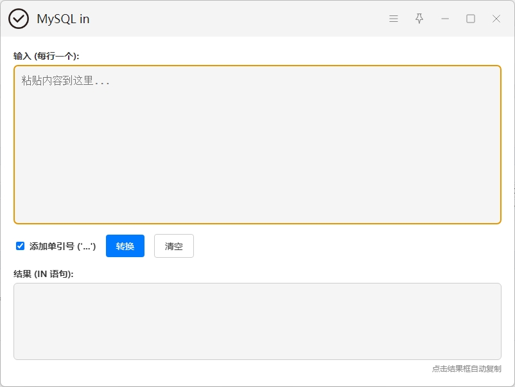This screenshot has width=515, height=387.
Task: Pin the window with the pushpin icon
Action: pyautogui.click(x=419, y=19)
